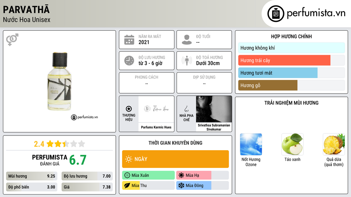Click the Mùa Thu season bar
Image resolution: width=351 pixels, height=197 pixels.
click(x=148, y=185)
